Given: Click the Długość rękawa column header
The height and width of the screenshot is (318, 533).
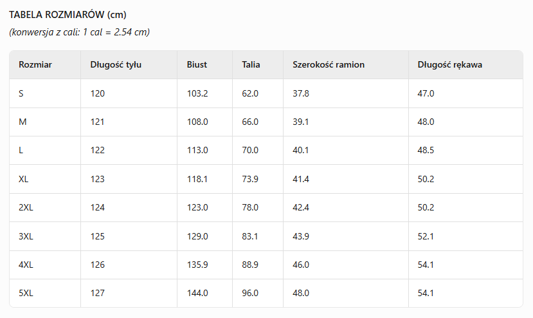Looking at the screenshot, I should pos(450,64).
